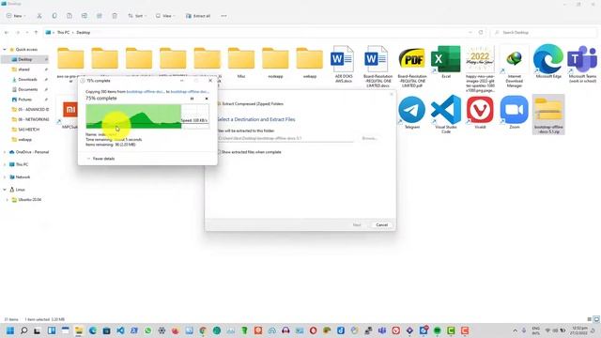Open WhatsApp from the taskbar
Screen dimensions: 601x338
point(148,330)
